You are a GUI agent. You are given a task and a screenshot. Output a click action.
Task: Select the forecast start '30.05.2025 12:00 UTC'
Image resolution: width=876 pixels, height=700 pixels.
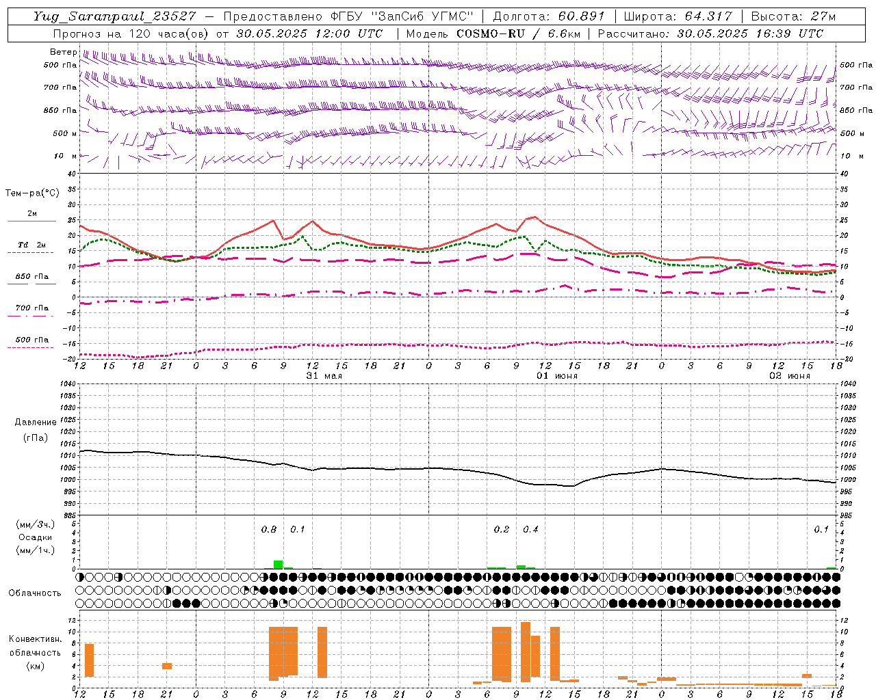pyautogui.click(x=309, y=33)
